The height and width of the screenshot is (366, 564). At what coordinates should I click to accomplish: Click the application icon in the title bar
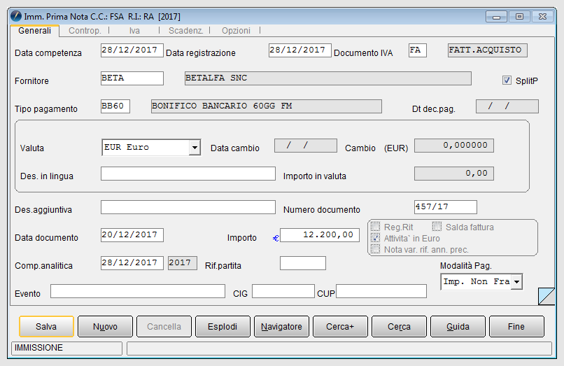point(16,16)
